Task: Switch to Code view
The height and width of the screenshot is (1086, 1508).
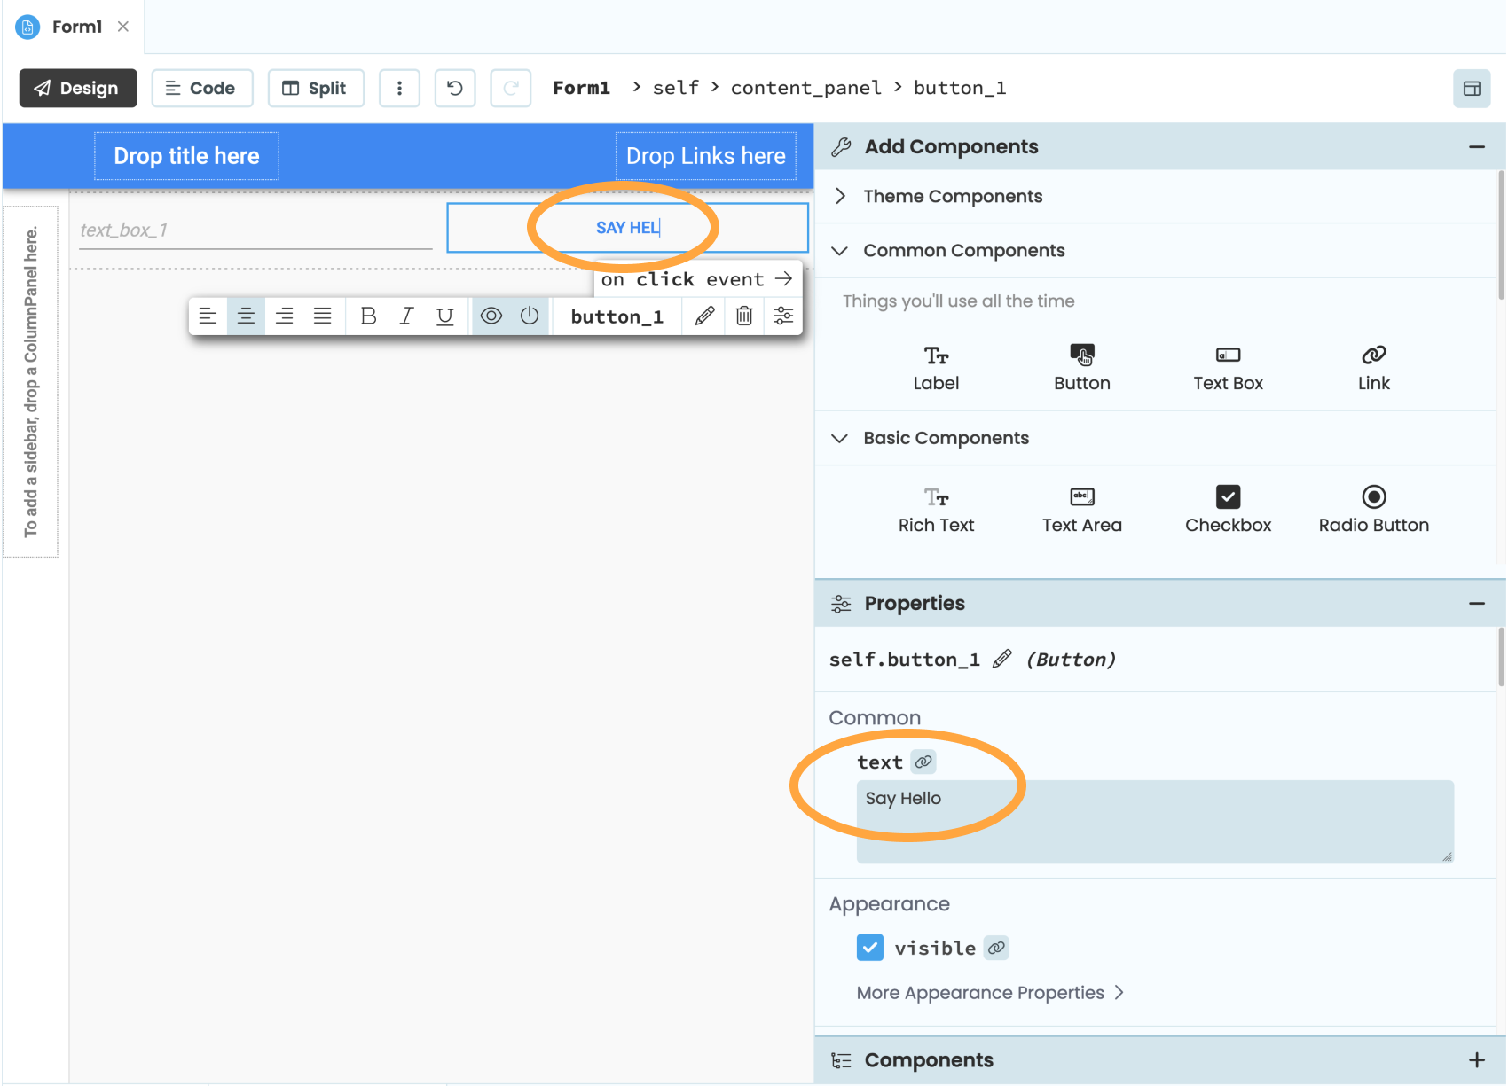Action: [202, 88]
